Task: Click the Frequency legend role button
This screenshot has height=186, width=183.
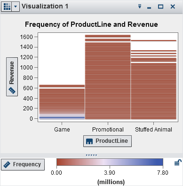Action: pos(23,164)
